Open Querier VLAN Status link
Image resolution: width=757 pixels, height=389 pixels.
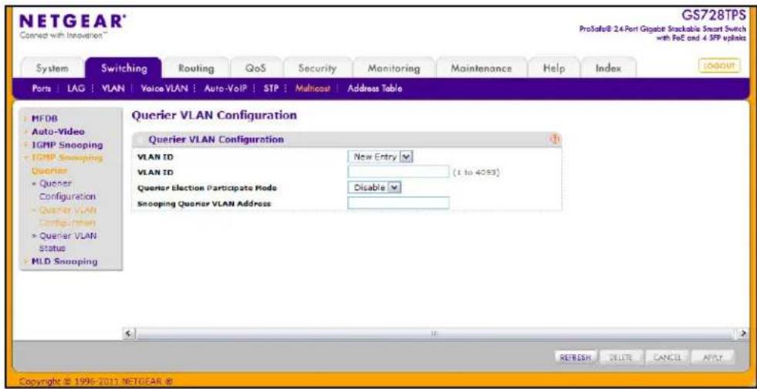(x=68, y=242)
